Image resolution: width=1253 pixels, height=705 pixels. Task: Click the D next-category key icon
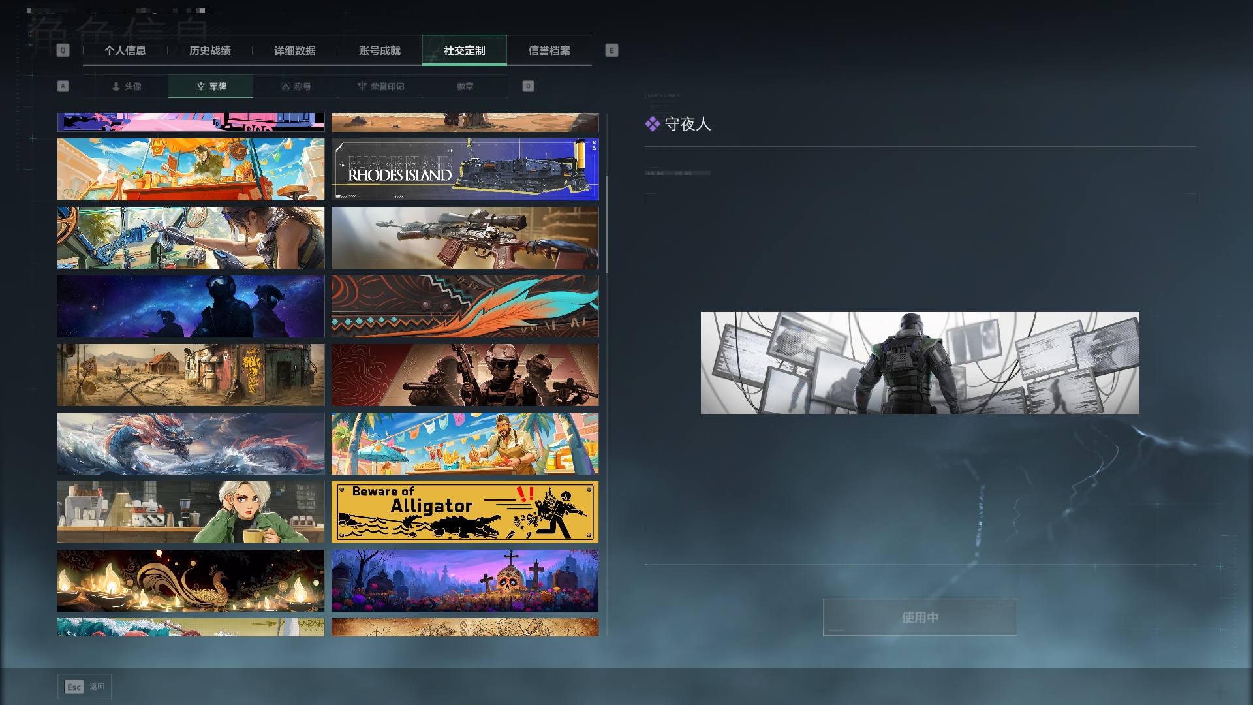pos(528,86)
